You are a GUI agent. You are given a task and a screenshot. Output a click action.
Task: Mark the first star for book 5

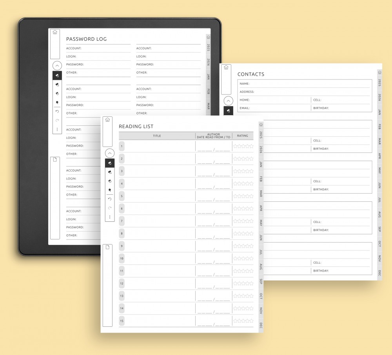[x=235, y=196]
